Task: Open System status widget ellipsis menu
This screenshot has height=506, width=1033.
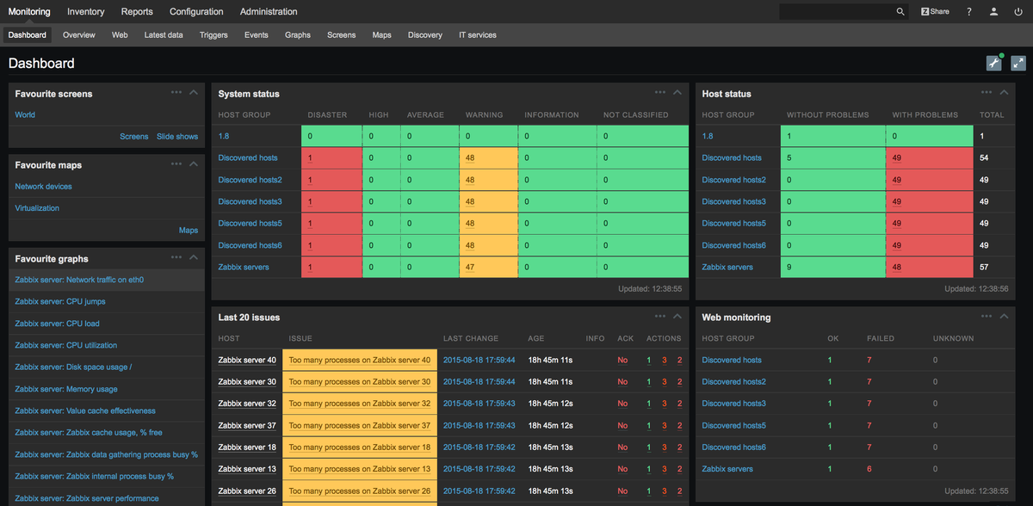Action: (x=659, y=92)
